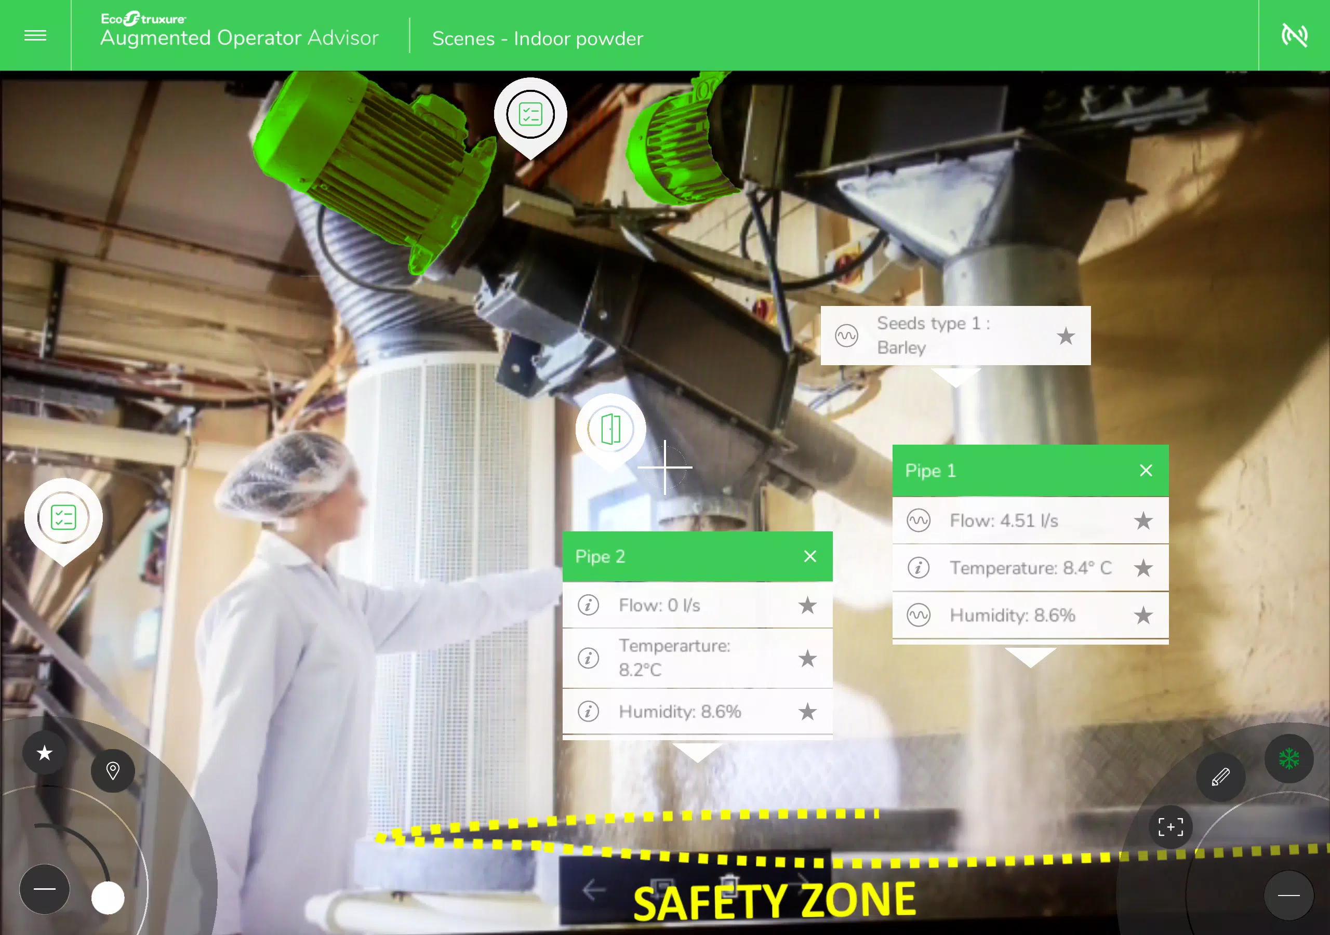
Task: Open the door marker near center
Action: 610,429
